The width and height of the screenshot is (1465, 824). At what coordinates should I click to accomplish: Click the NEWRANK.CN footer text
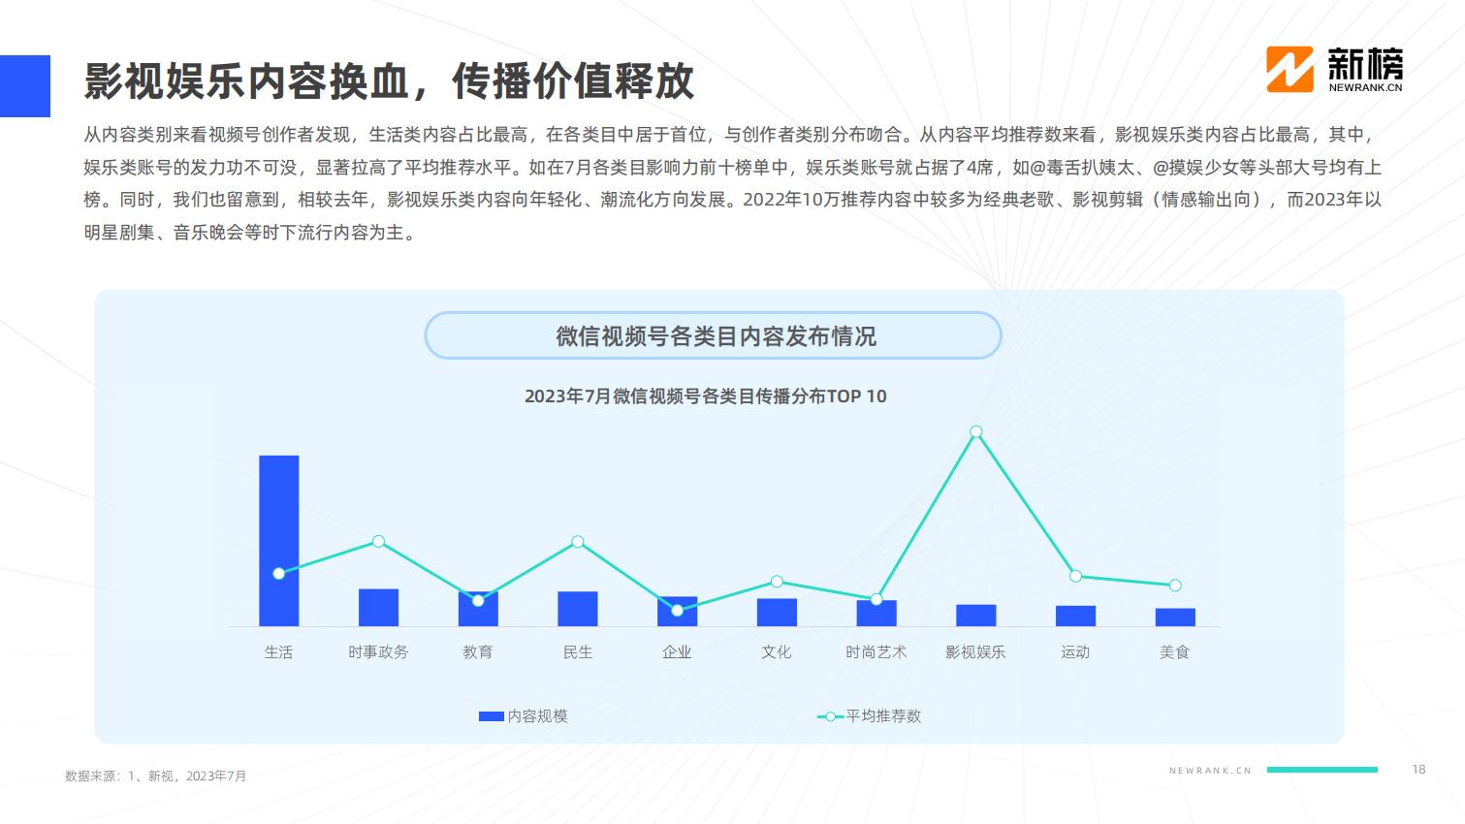1210,771
